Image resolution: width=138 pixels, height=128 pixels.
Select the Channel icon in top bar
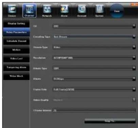29,11
